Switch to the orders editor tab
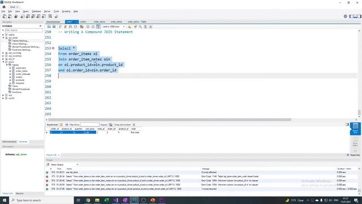This screenshot has height=204, width=362. (x=83, y=22)
